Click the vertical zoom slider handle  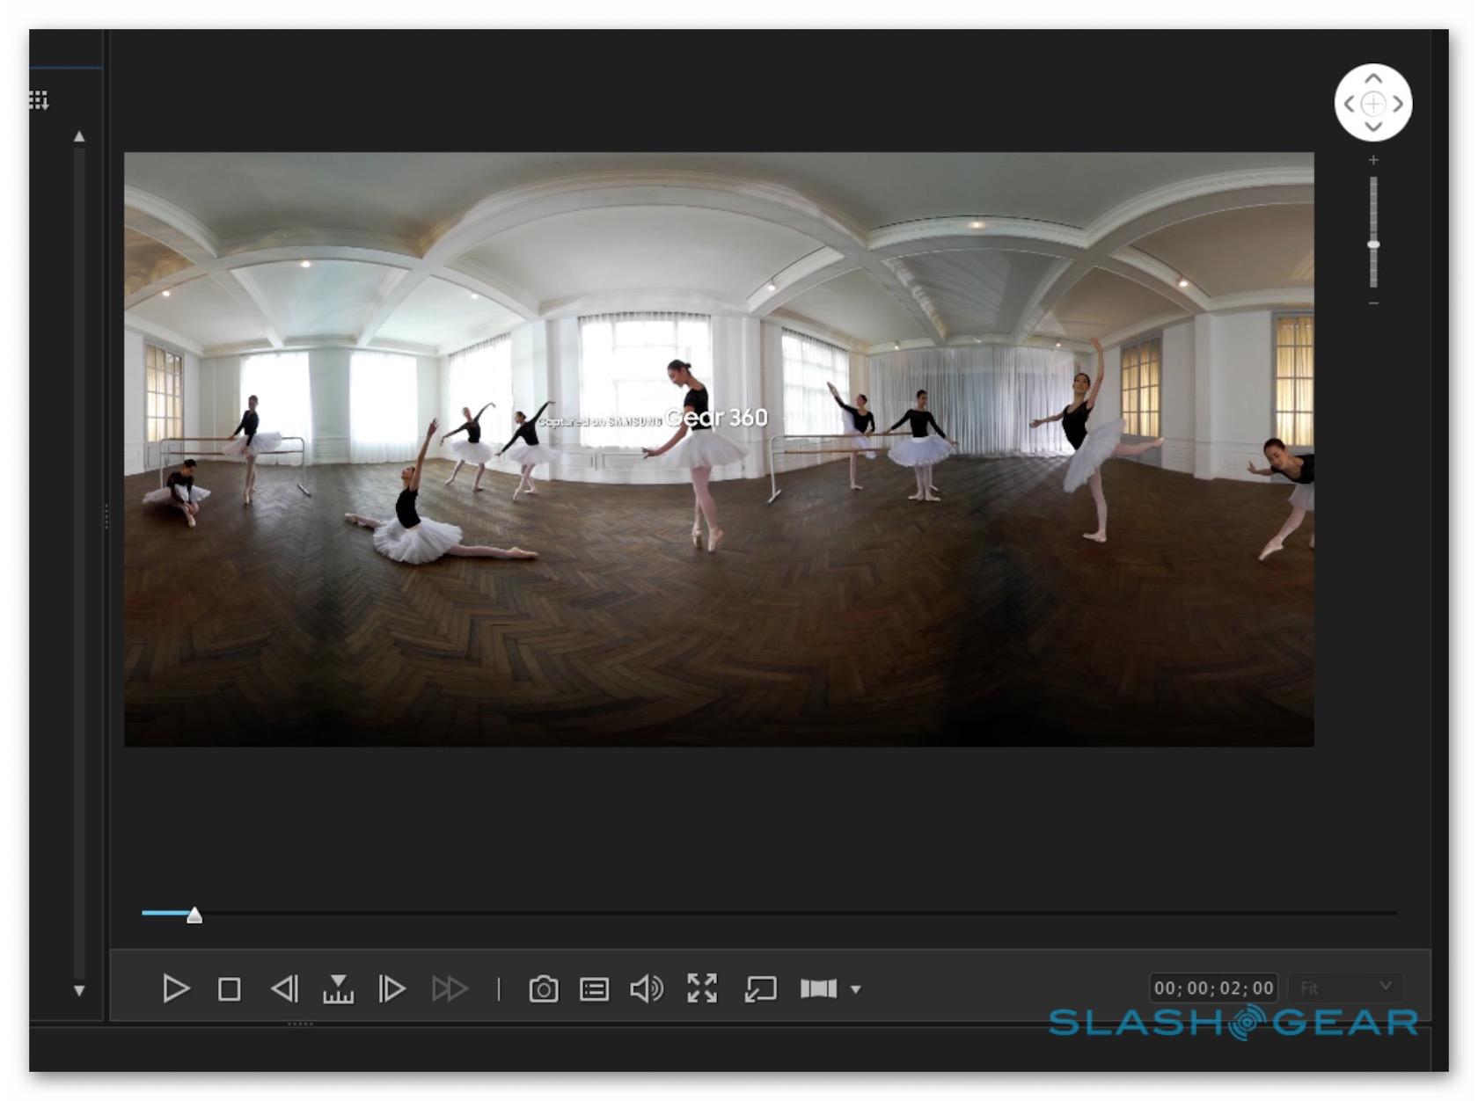coord(1373,244)
